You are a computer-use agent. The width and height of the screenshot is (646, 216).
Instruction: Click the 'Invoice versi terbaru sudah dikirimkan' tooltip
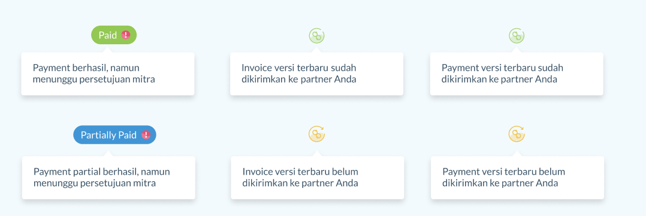[316, 74]
